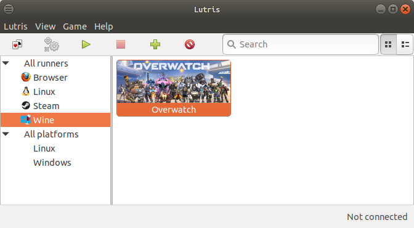The width and height of the screenshot is (414, 228).
Task: Switch to list view
Action: click(x=405, y=44)
